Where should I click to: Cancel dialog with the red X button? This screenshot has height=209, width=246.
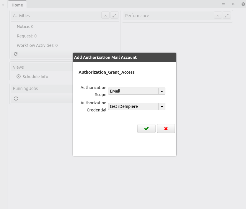tap(166, 129)
